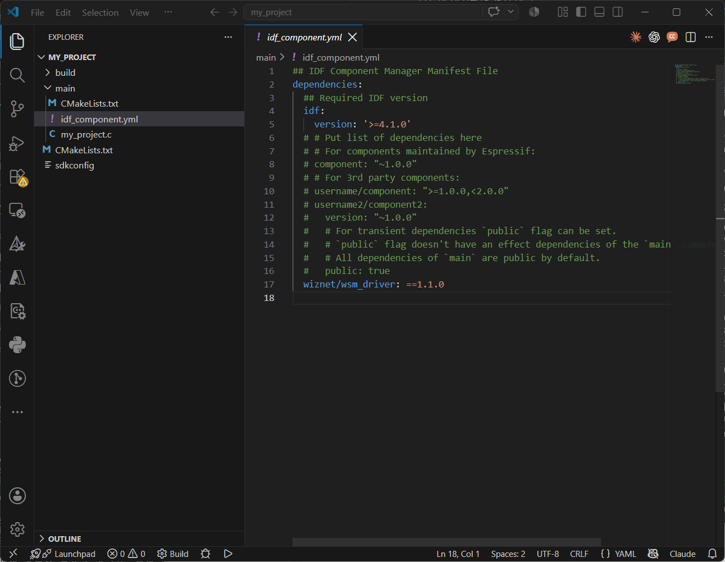Viewport: 725px width, 562px height.
Task: Show additional views ellipsis in activity bar
Action: (17, 412)
